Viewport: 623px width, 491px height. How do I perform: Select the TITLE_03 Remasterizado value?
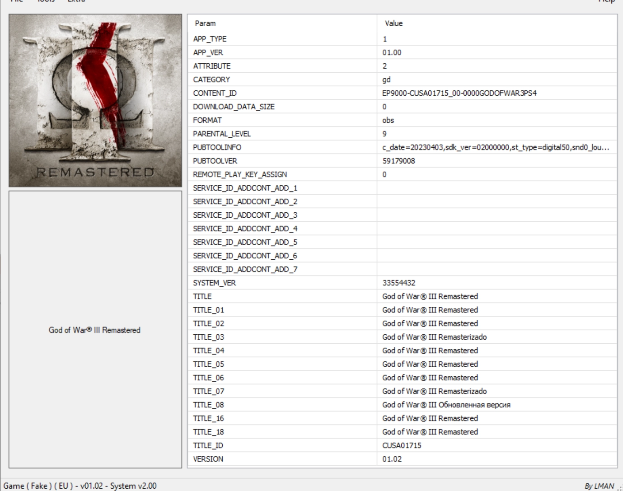[434, 337]
